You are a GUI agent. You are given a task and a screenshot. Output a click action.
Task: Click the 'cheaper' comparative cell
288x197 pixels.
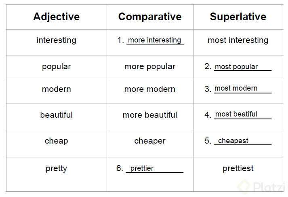150,141
